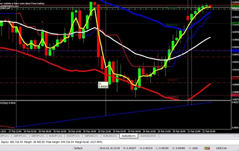Viewport: 239px width, 151px height.
Task: Click the 1369/2 kb traffic indicator
Action: point(221,148)
